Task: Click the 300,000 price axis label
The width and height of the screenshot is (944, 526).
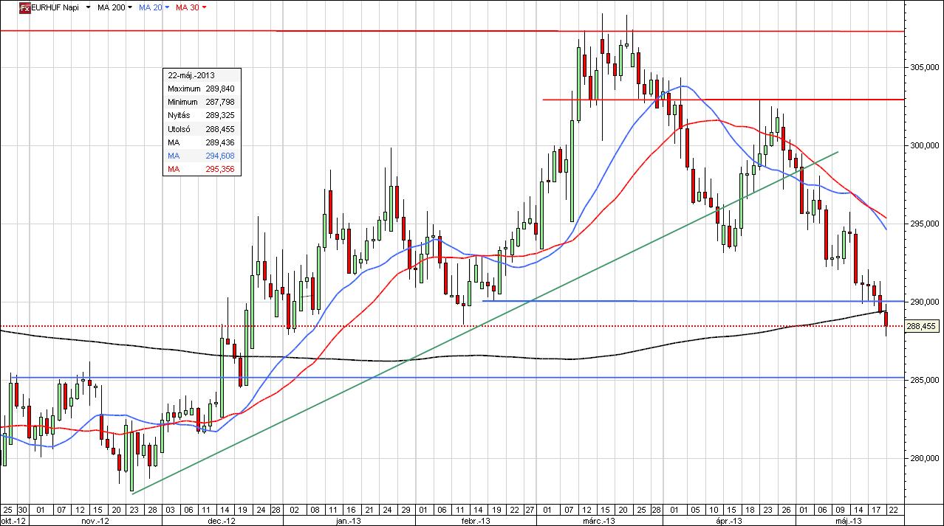Action: (x=923, y=145)
